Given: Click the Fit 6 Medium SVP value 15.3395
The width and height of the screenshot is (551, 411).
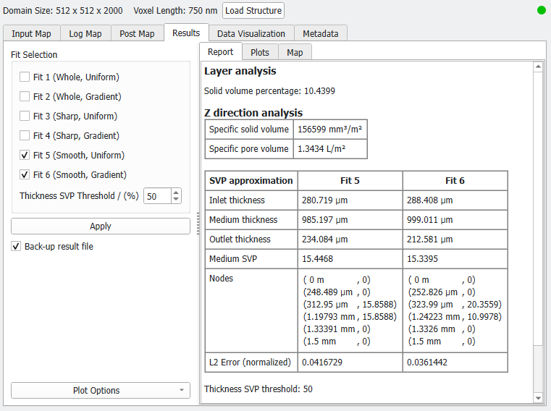Looking at the screenshot, I should [422, 259].
